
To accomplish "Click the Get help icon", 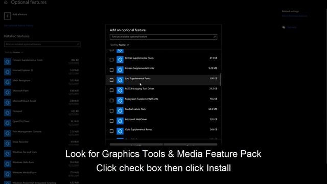I will (x=284, y=27).
